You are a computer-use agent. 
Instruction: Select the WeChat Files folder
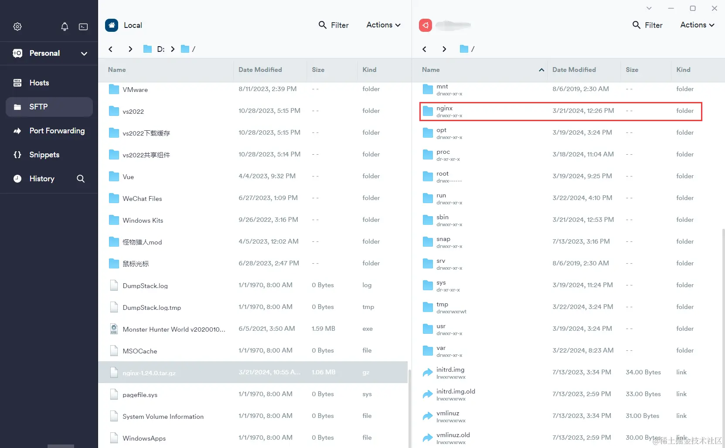click(253, 198)
